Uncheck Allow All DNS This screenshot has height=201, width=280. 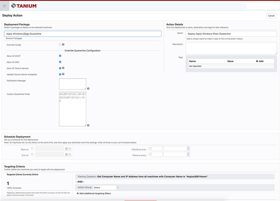[60, 62]
